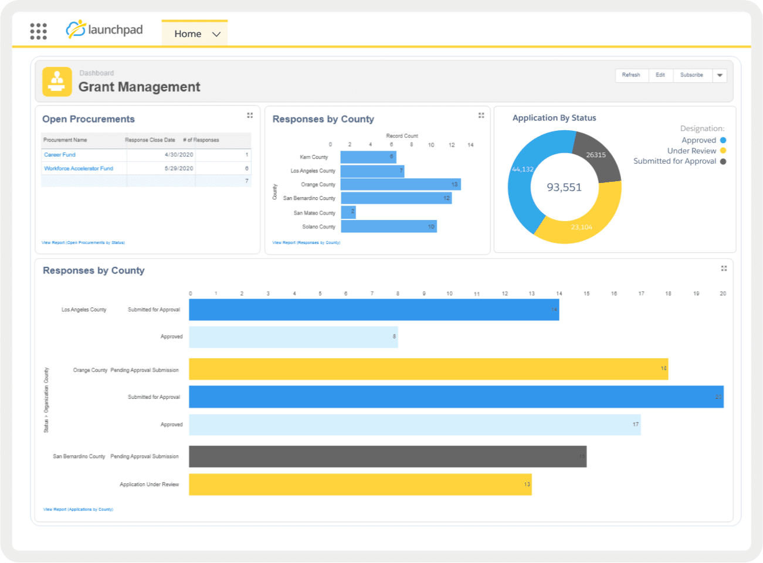Screen dimensions: 763x563
Task: Click the San Mateo County bar
Action: 348,212
